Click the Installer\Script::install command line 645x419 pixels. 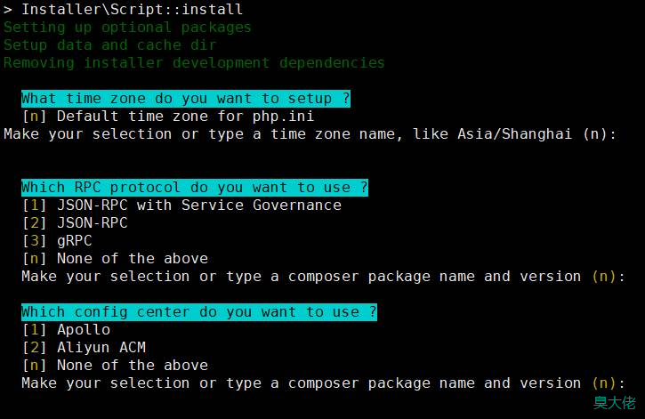pos(123,10)
